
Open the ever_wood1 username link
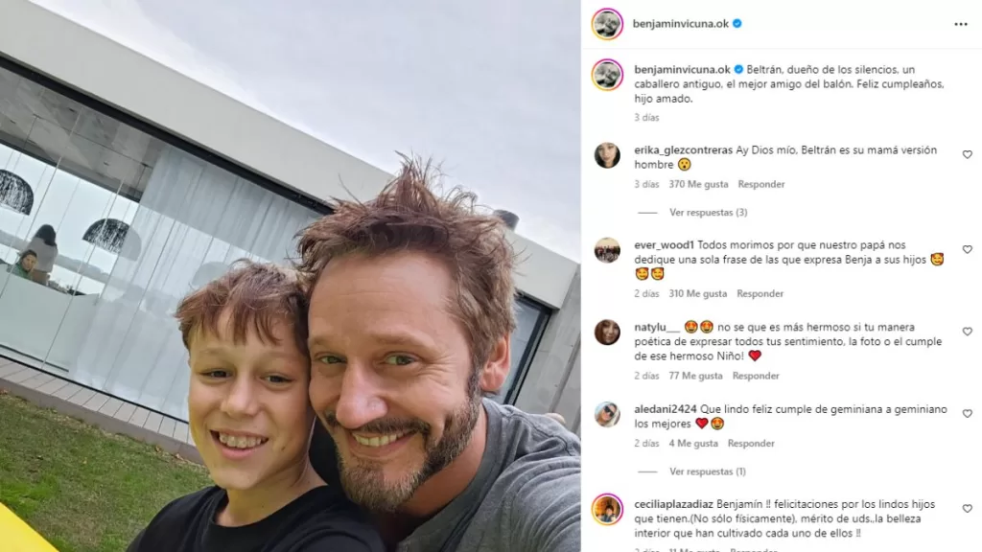pos(664,245)
